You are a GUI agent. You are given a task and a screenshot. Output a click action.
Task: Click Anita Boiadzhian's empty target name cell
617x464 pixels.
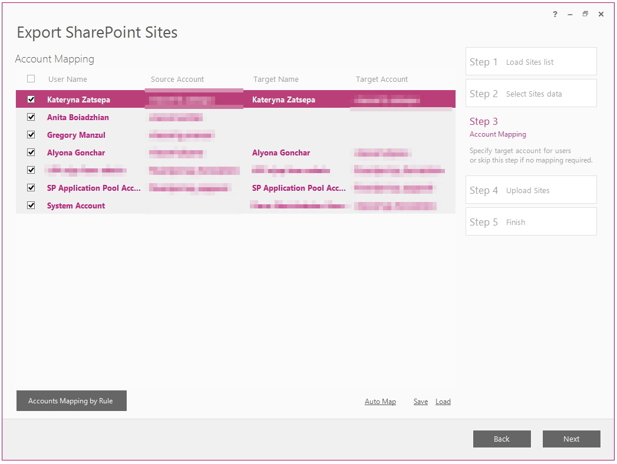pos(299,117)
